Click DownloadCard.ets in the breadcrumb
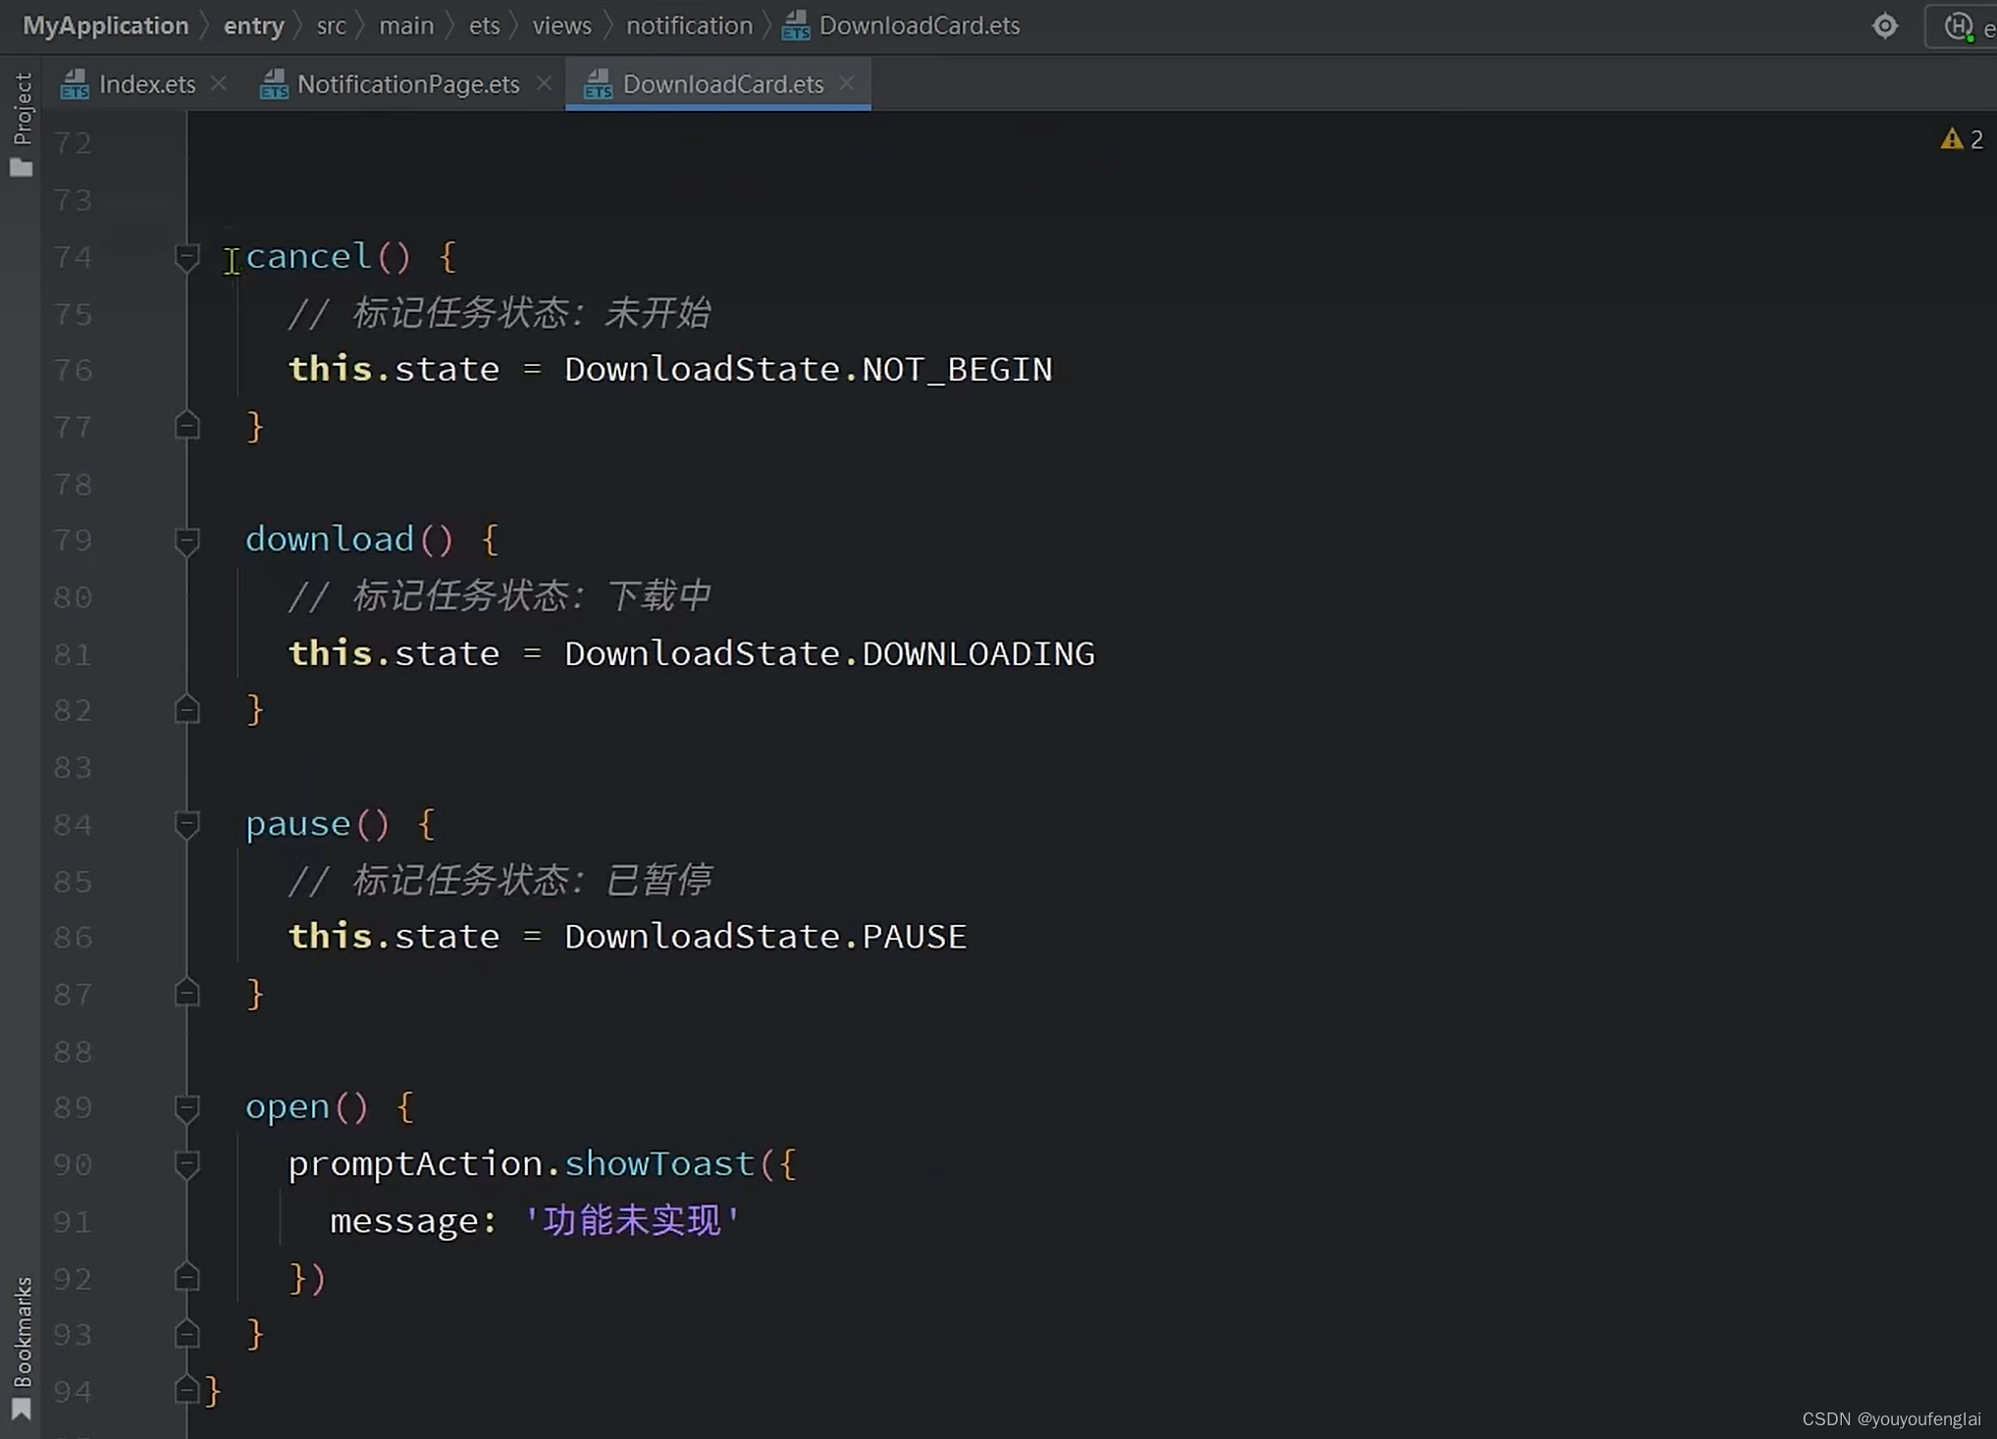This screenshot has height=1439, width=1997. click(901, 26)
